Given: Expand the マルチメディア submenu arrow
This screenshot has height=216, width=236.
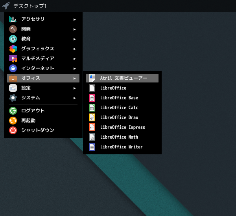Looking at the screenshot, I should [74, 59].
